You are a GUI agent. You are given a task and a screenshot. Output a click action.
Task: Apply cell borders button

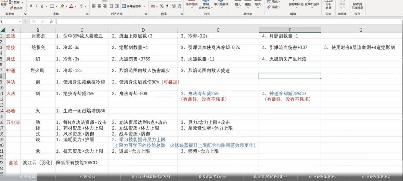click(x=52, y=6)
